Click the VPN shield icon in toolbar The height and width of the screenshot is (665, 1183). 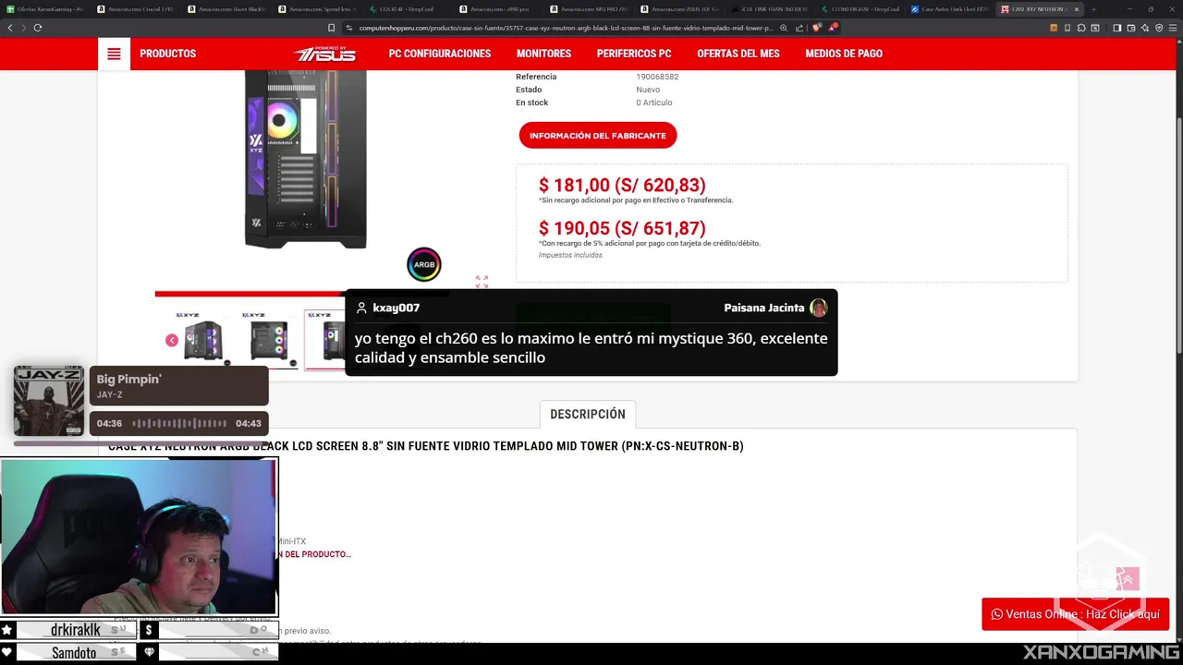(1158, 28)
